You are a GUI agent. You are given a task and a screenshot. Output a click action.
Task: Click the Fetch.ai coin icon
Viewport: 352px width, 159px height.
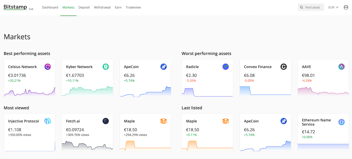tap(106, 121)
